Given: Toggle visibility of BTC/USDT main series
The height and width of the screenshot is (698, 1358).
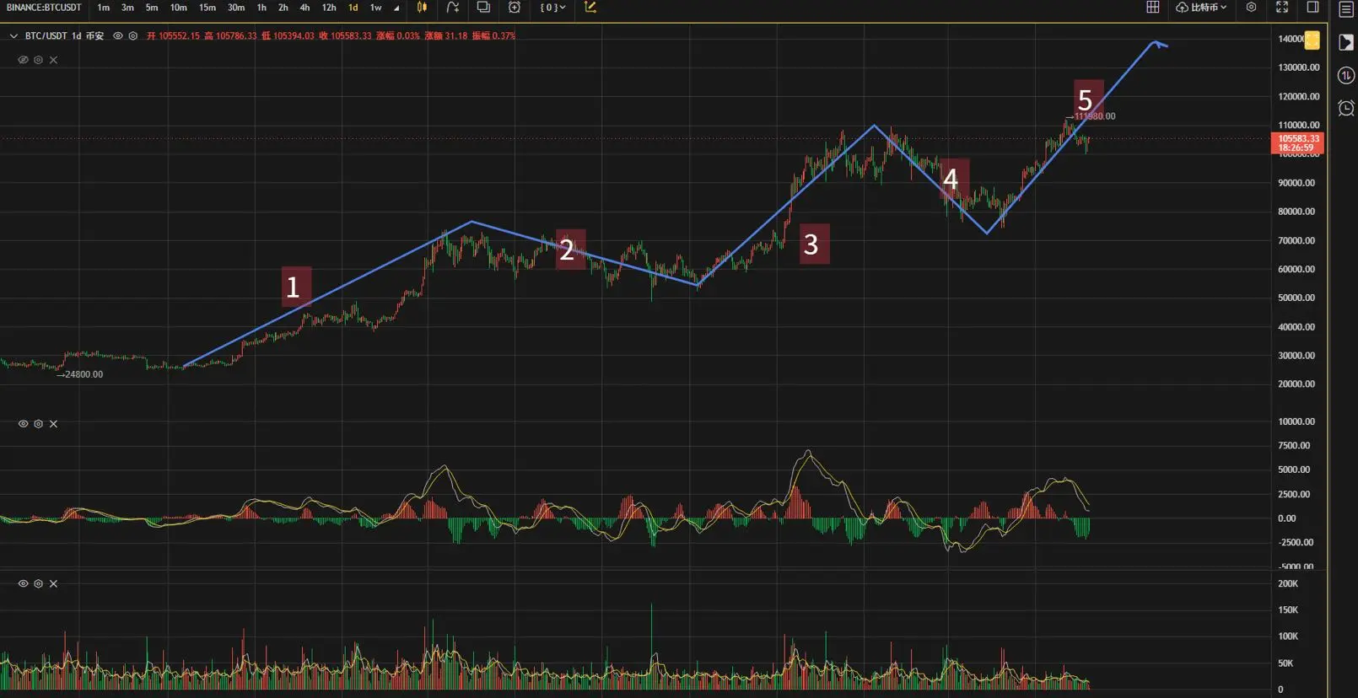Looking at the screenshot, I should tap(118, 36).
